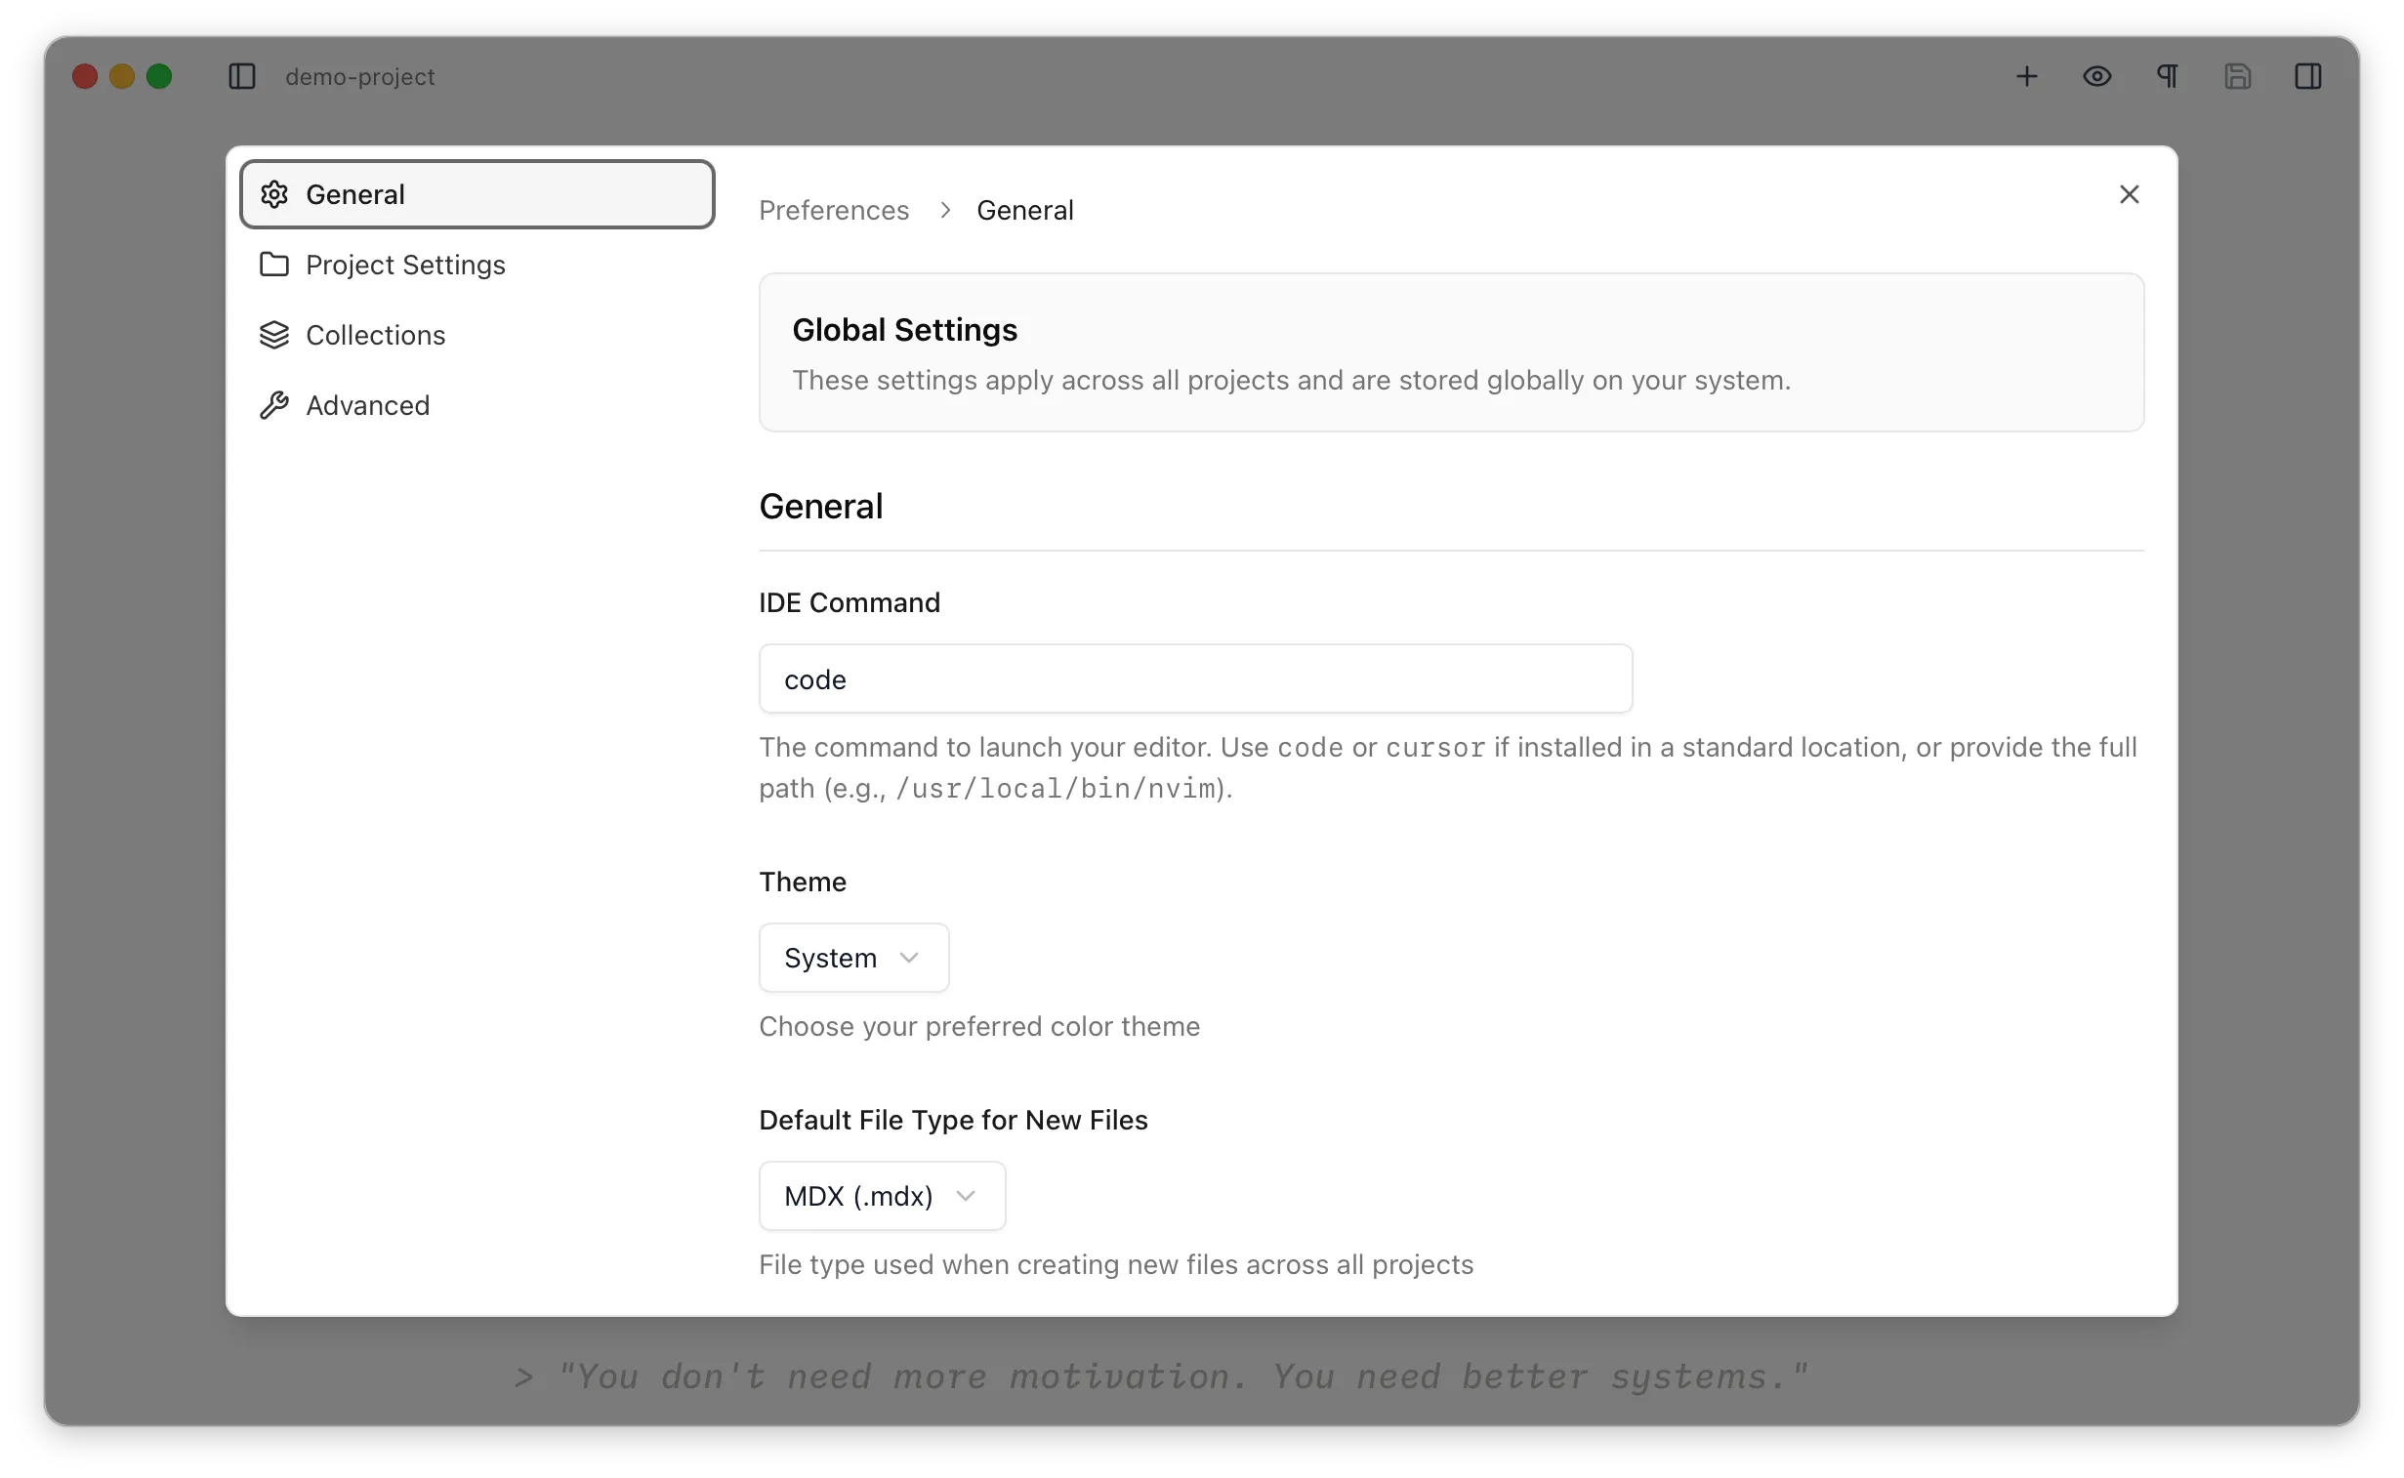Click the green fullscreen window button
The width and height of the screenshot is (2404, 1478).
[x=159, y=76]
